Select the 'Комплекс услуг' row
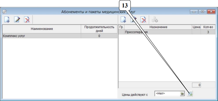Viewport: 218px width, 101px height. pyautogui.click(x=60, y=36)
